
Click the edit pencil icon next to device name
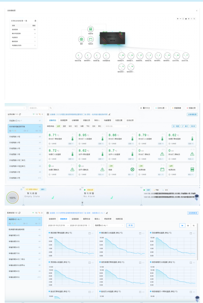110,114
